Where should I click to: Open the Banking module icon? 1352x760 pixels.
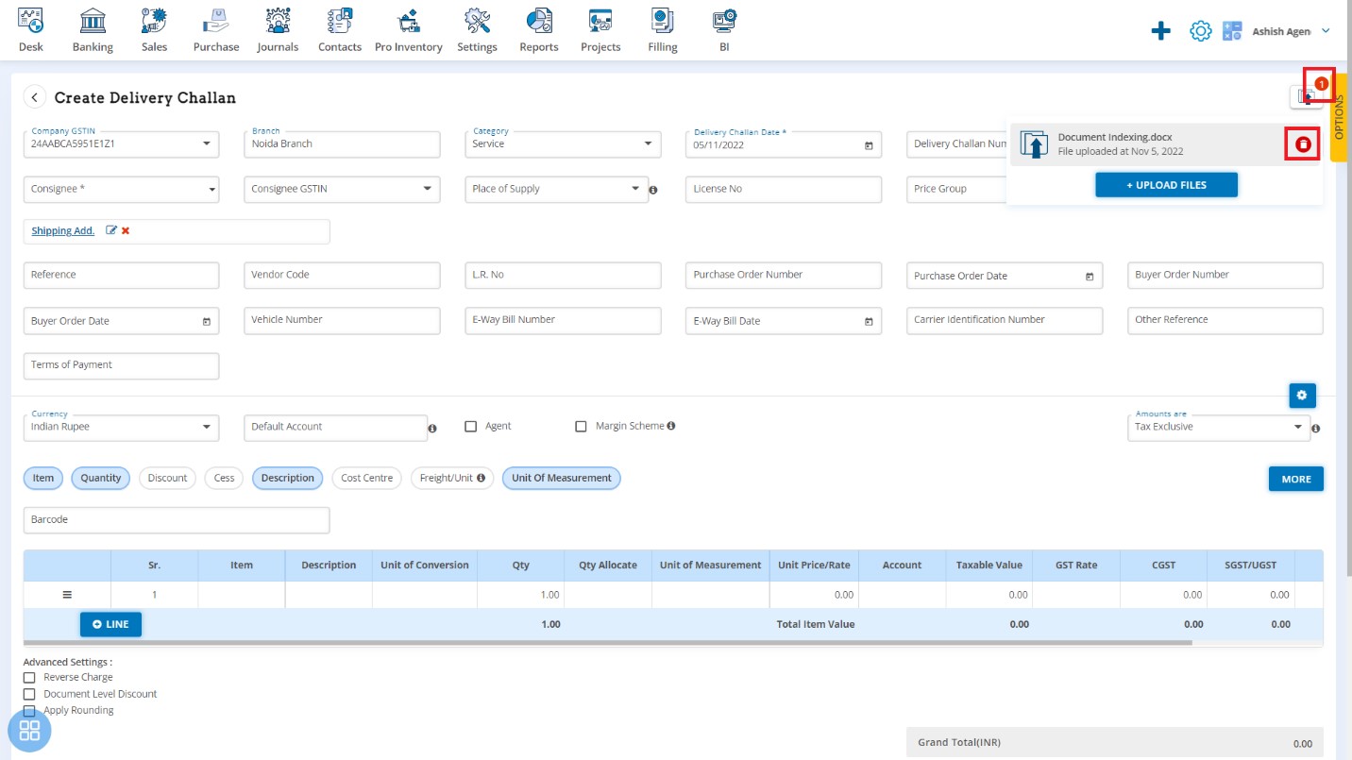click(93, 20)
